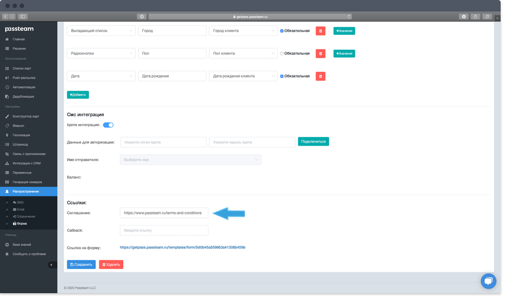Focus the Соглашение URL field
The height and width of the screenshot is (297, 505).
coord(164,213)
